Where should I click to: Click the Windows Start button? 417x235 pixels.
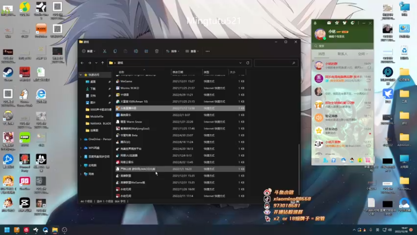tap(7, 230)
